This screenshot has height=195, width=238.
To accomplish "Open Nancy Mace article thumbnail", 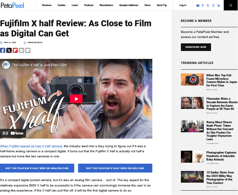I will tap(192, 126).
